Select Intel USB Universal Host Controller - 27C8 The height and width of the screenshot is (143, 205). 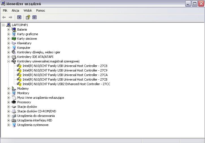click(65, 66)
